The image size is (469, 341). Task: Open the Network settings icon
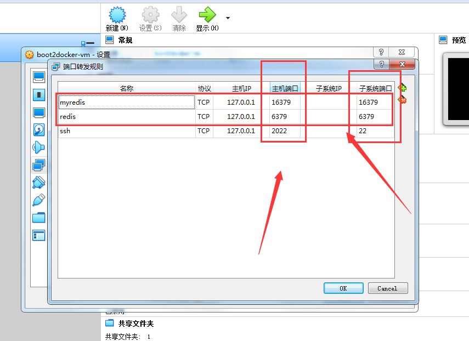pos(39,165)
